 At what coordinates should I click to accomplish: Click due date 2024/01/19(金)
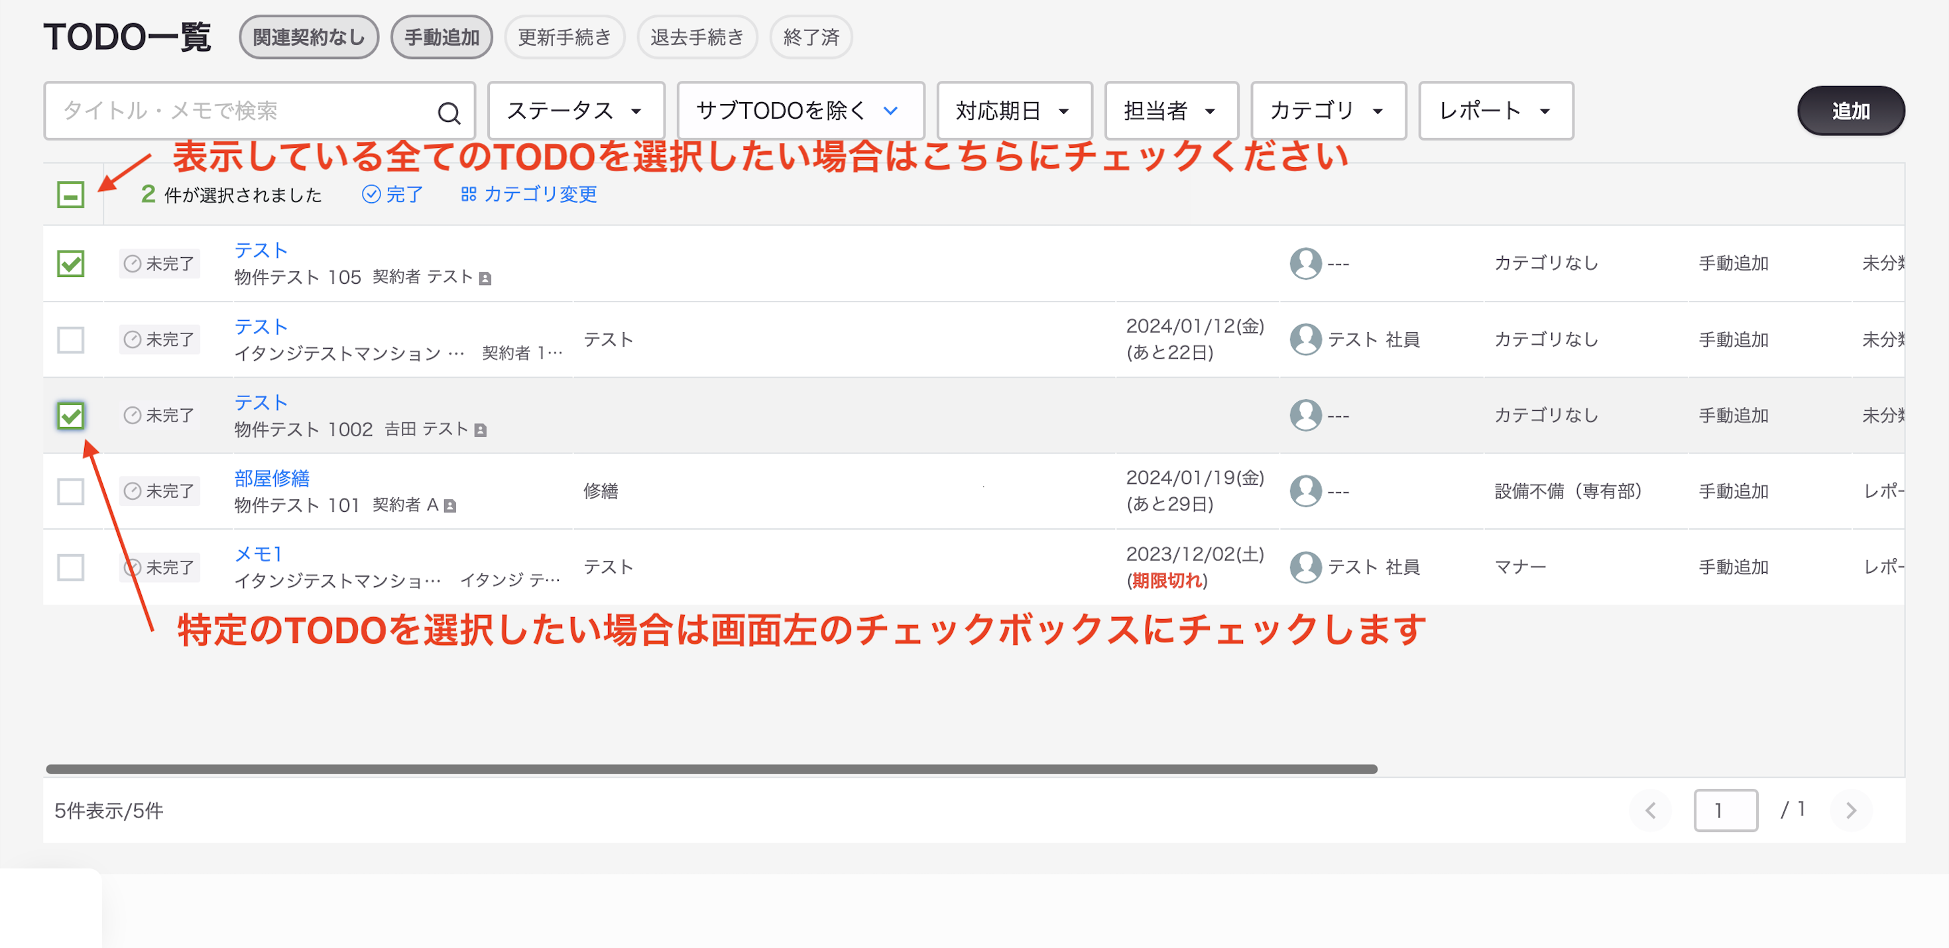(1195, 478)
